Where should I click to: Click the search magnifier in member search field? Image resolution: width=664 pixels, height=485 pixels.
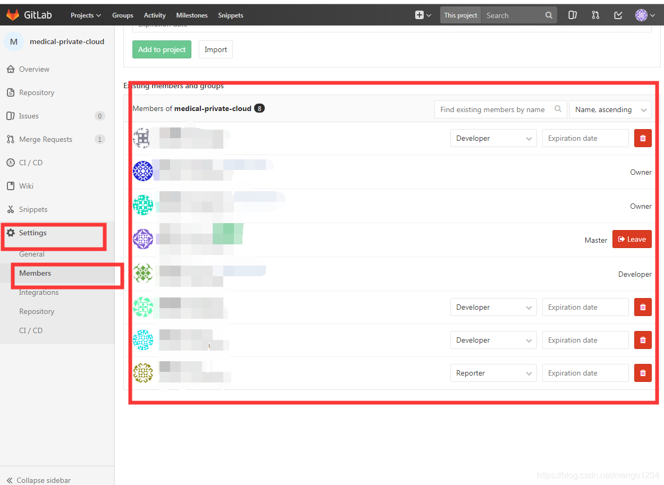tap(558, 109)
